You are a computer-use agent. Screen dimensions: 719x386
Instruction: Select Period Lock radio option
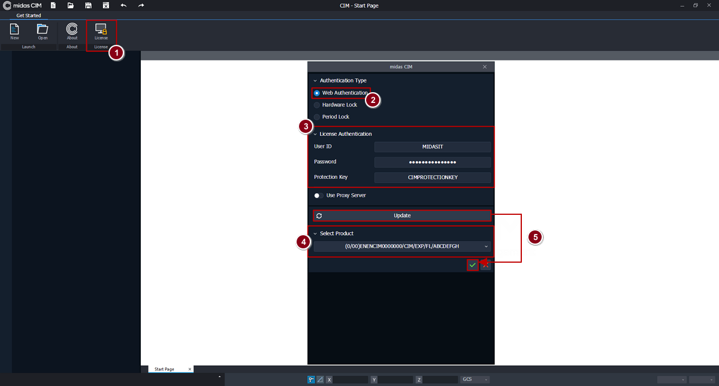(317, 117)
